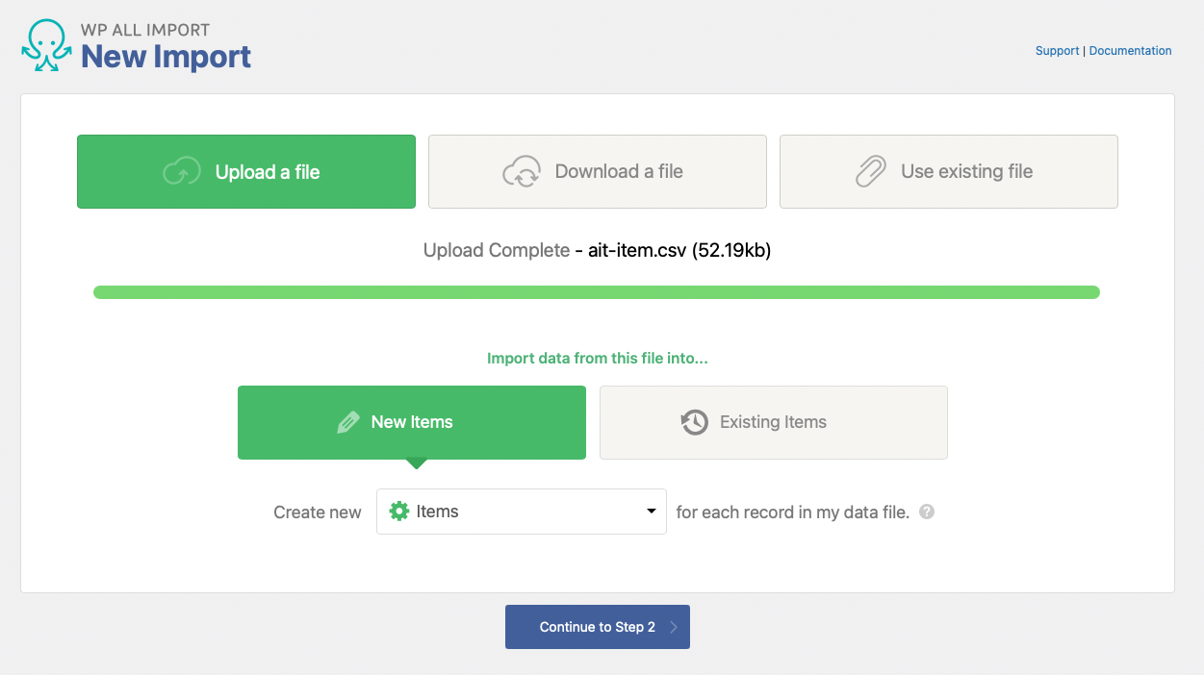Click the WP All Import octopus logo
The height and width of the screenshot is (675, 1204).
[46, 46]
